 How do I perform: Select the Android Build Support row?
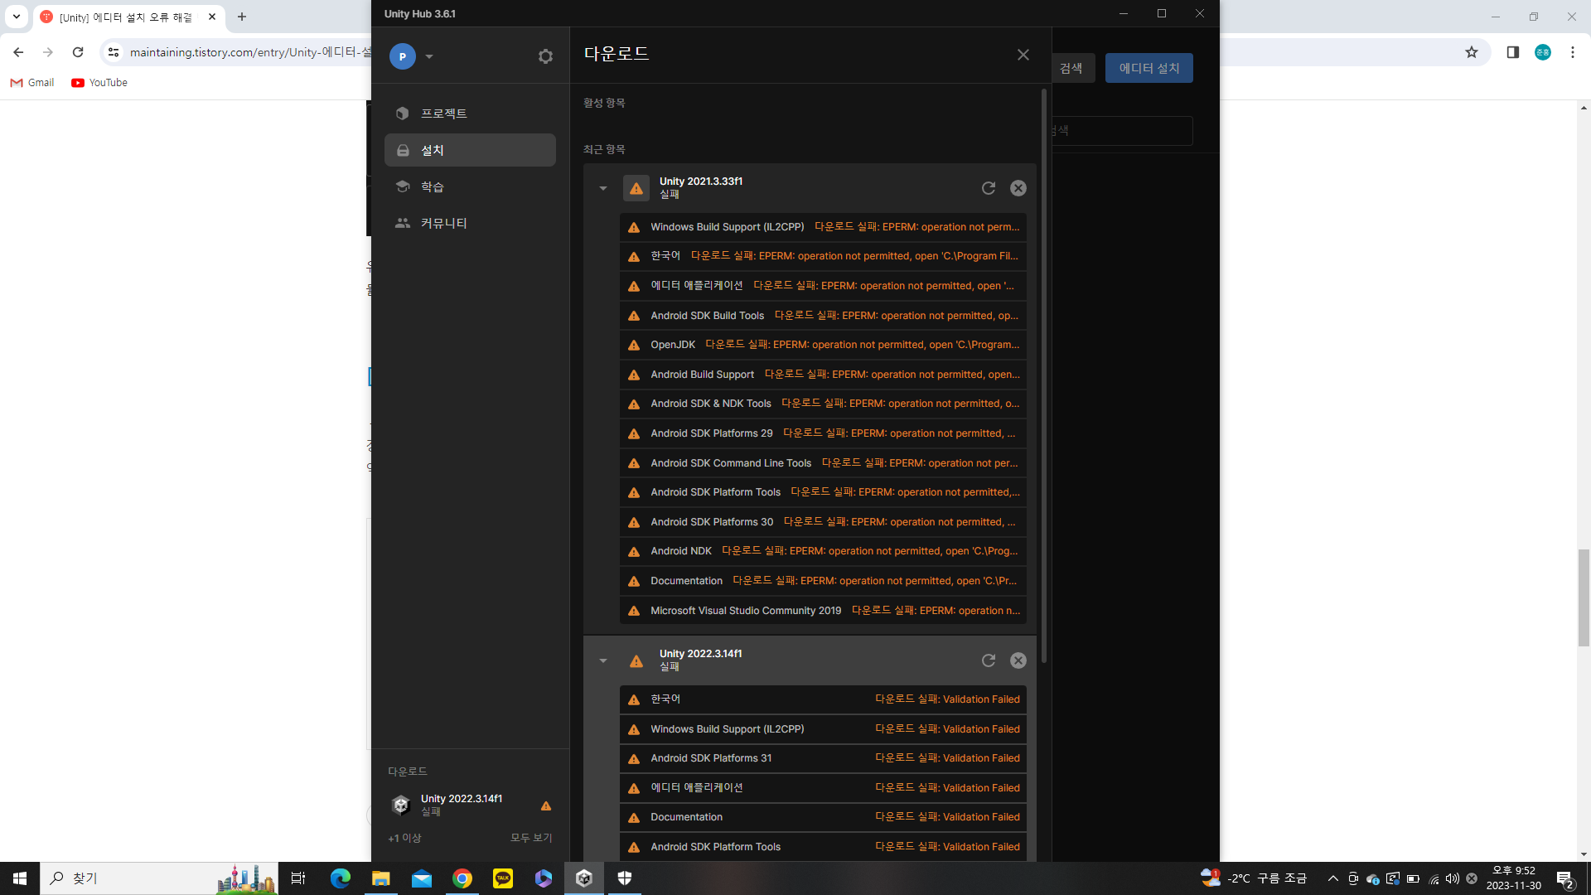[x=823, y=375]
